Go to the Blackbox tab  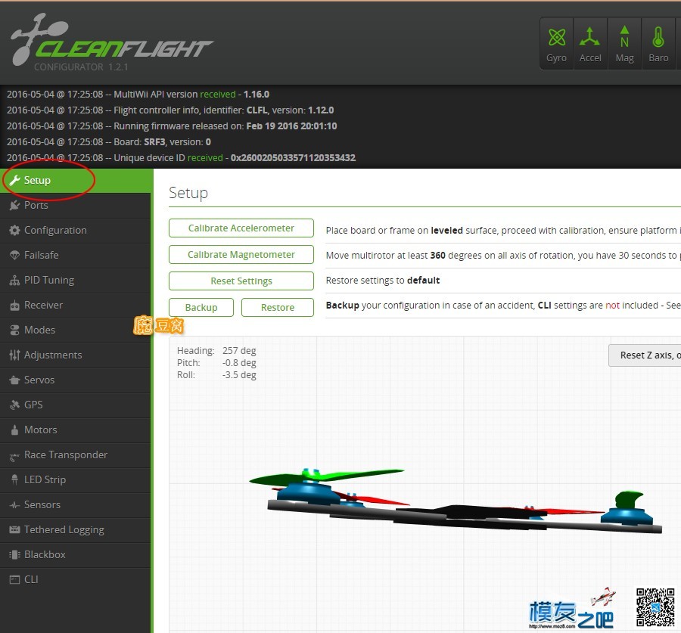(76, 555)
